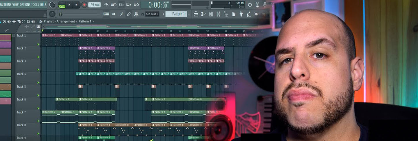This screenshot has width=418, height=141.
Task: Select the playlist zoom magnifier tool
Action: point(28,21)
